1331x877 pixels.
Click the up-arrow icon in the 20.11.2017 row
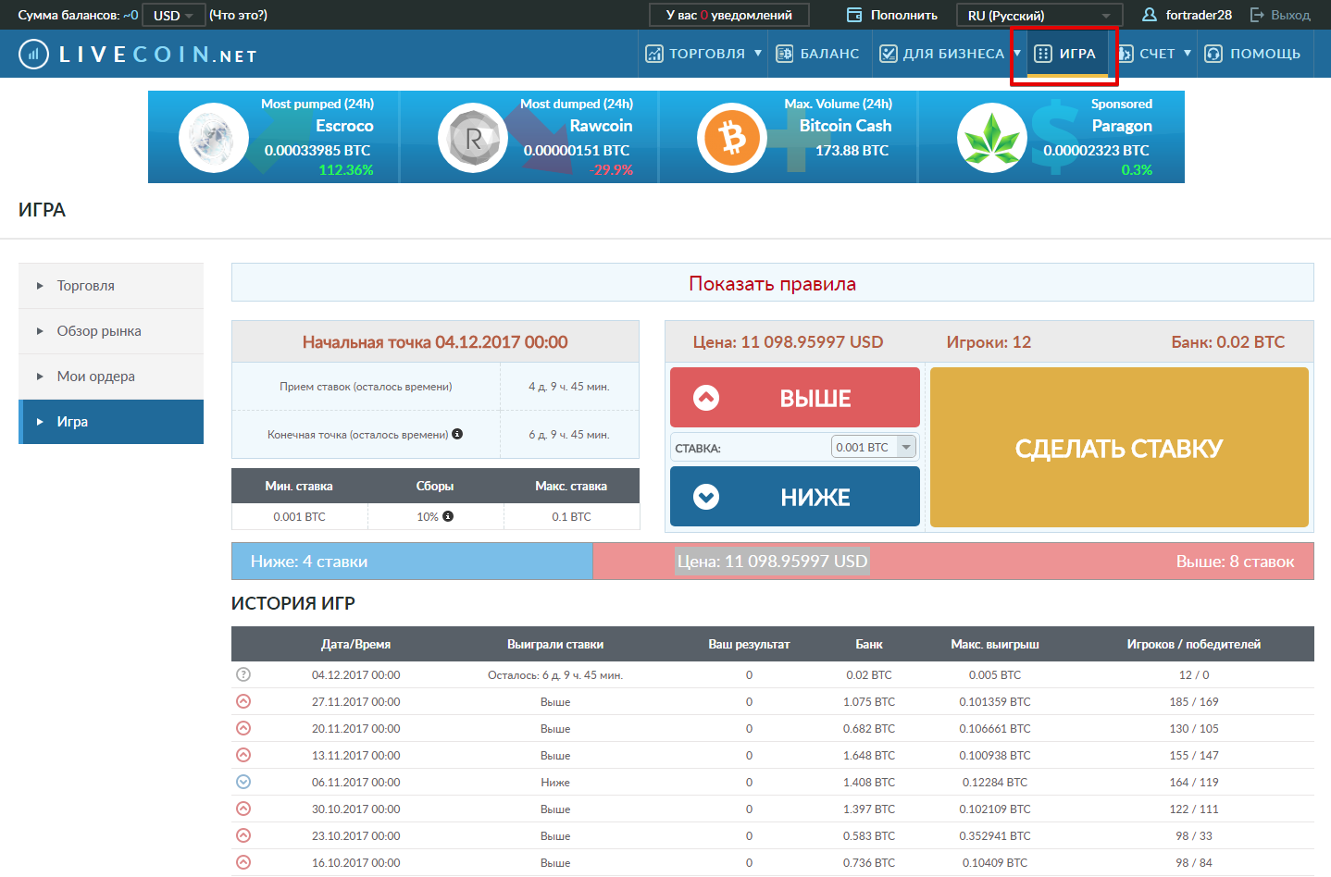point(243,728)
